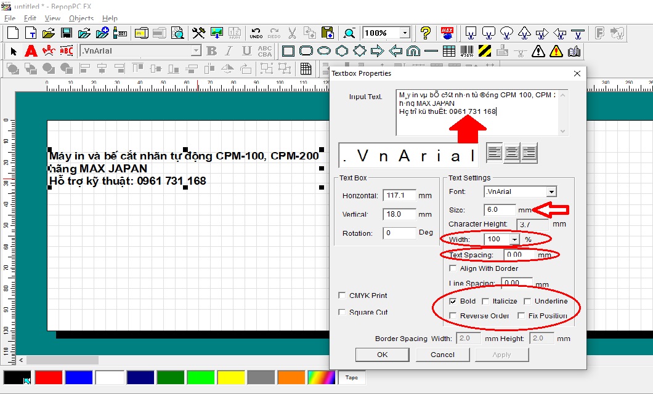653x394 pixels.
Task: Uncheck the Bold checkbox
Action: click(x=453, y=302)
